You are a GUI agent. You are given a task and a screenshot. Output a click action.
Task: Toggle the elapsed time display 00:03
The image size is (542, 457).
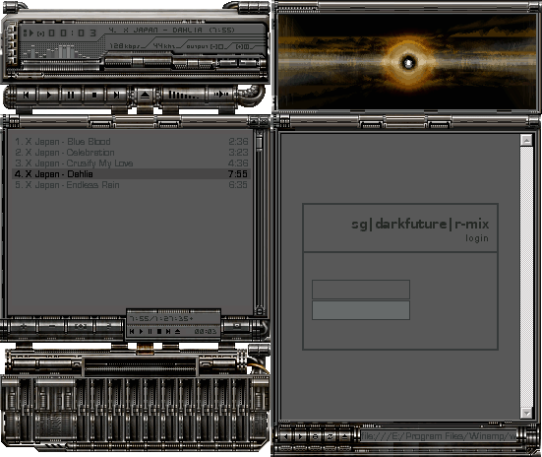click(72, 33)
